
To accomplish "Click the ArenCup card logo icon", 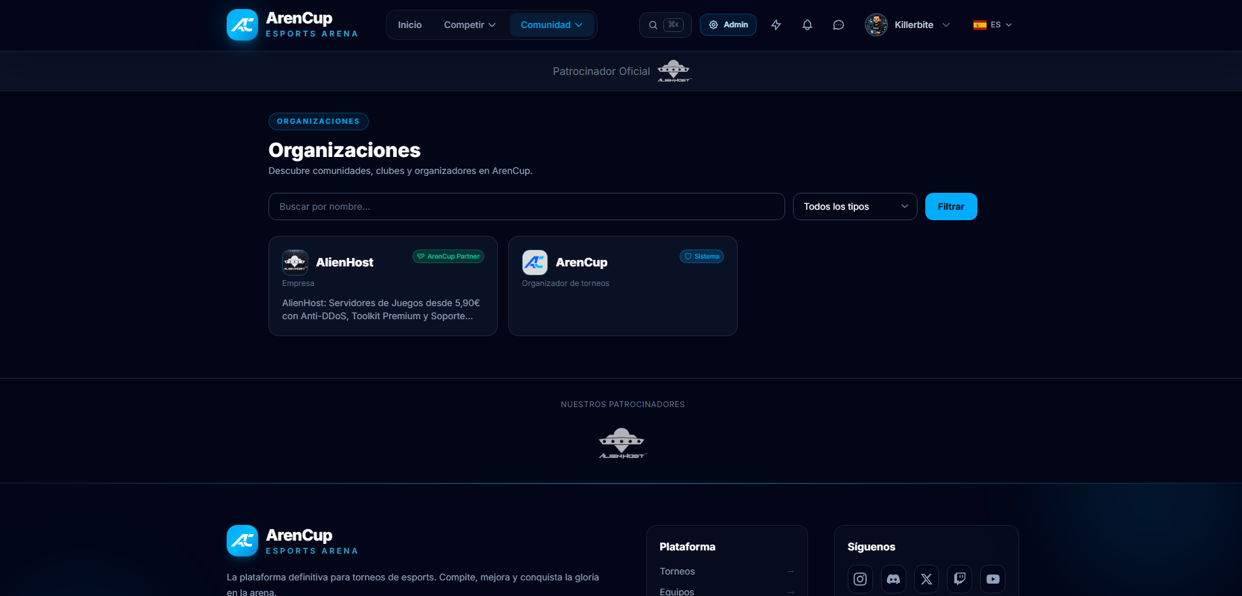I will pos(535,263).
